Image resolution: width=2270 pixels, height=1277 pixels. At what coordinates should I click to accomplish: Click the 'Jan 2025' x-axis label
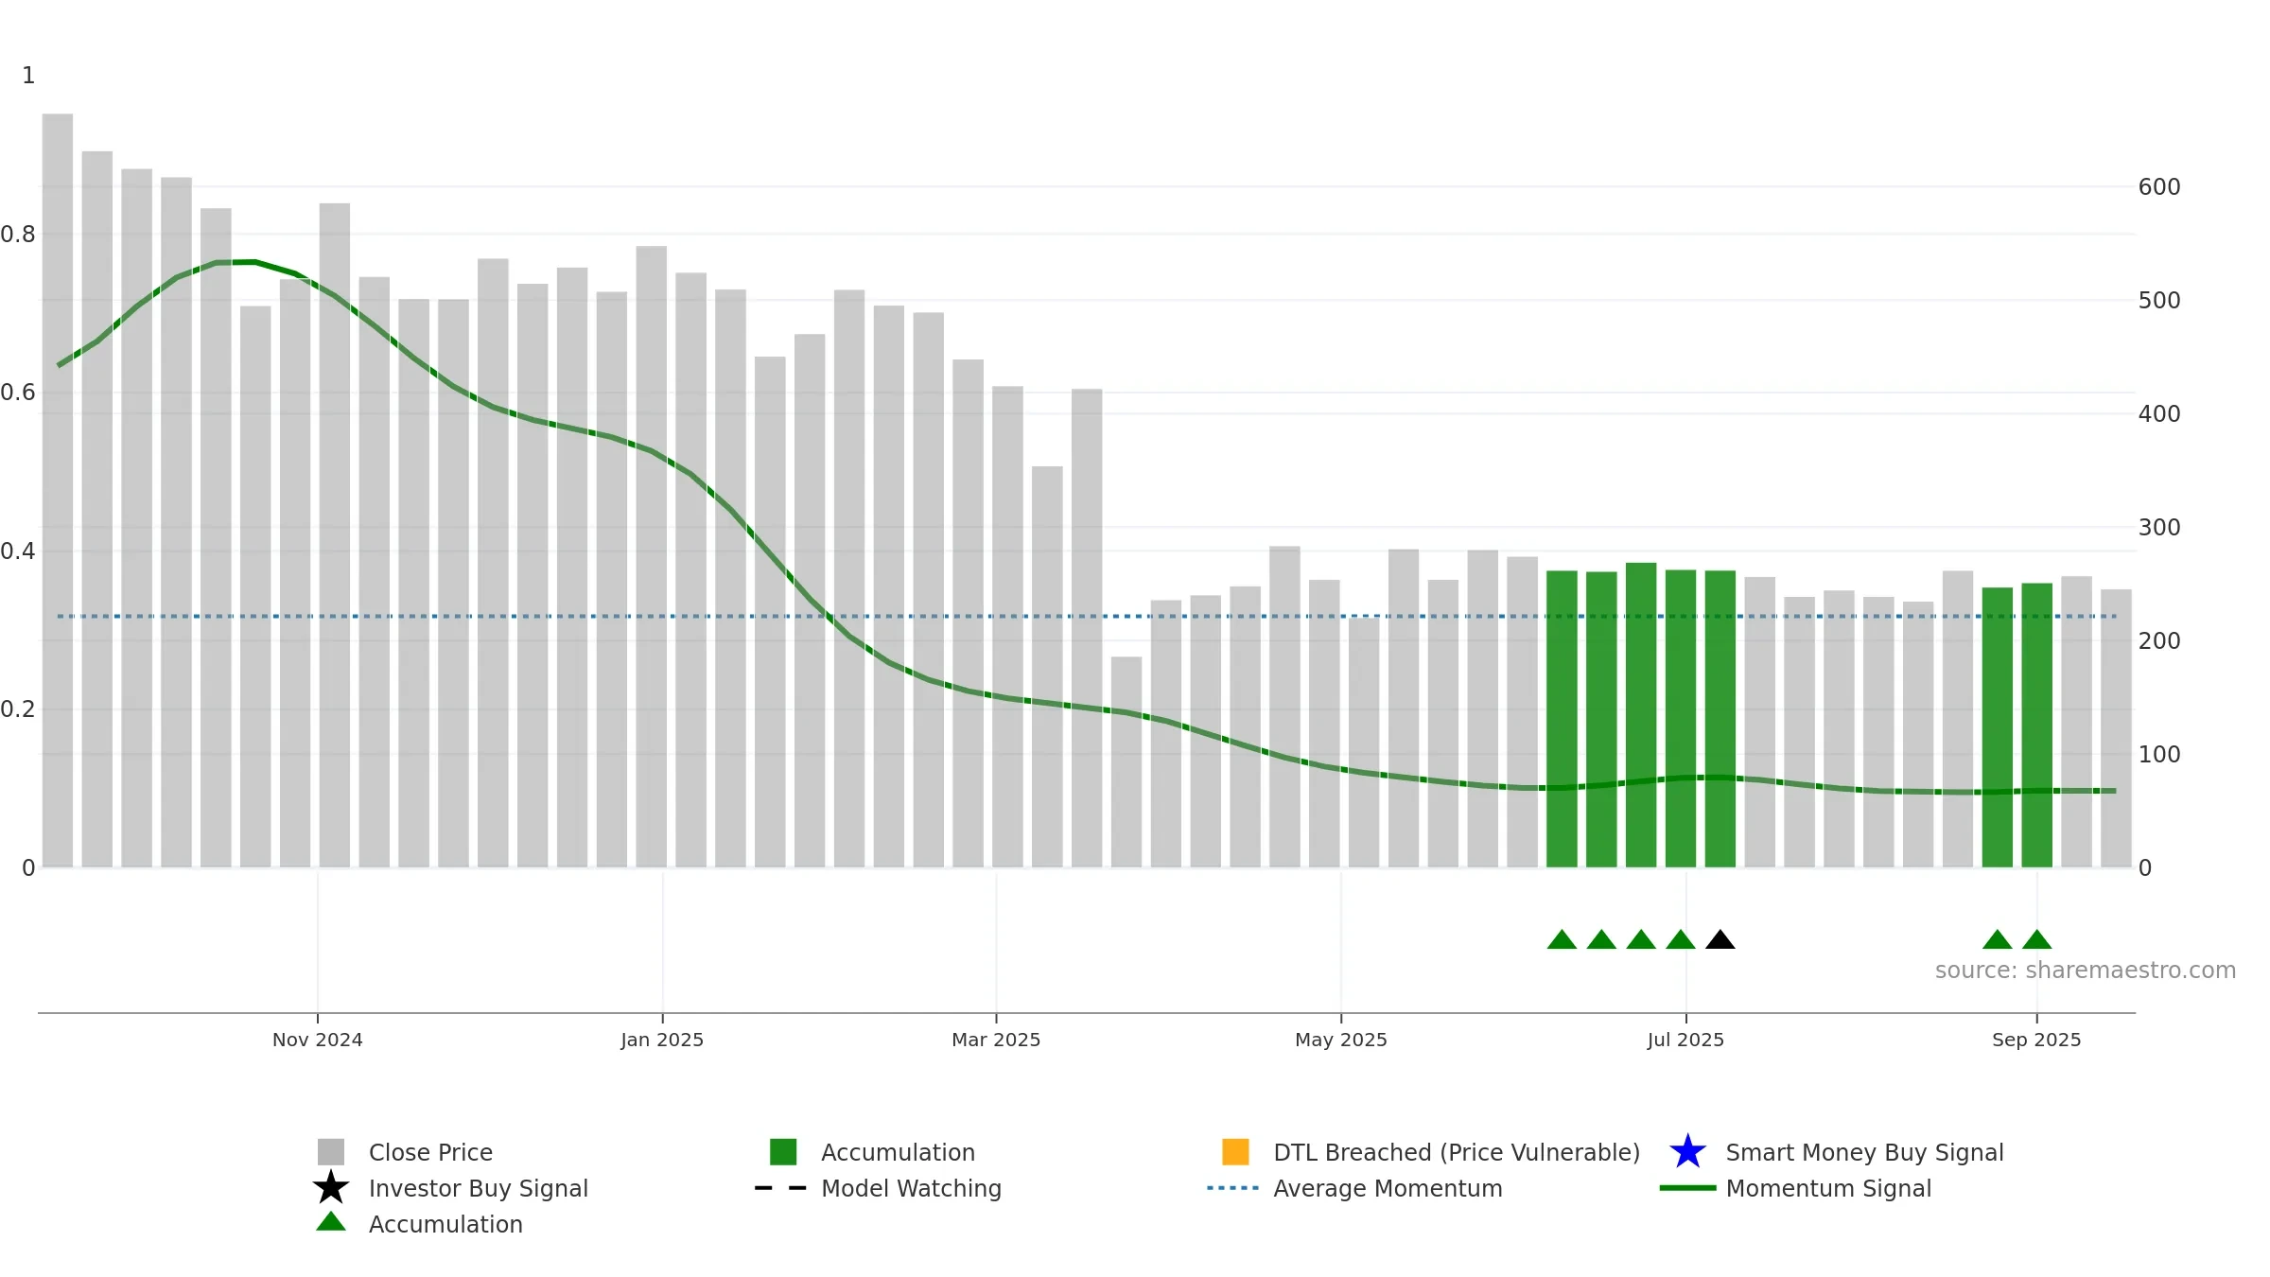coord(662,1040)
